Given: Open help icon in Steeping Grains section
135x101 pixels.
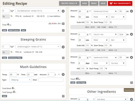Looking at the screenshot, I should [x=63, y=58].
